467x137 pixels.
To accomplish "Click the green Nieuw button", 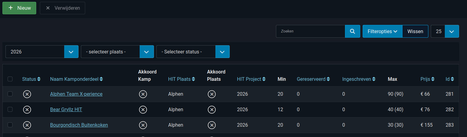I will pos(19,8).
